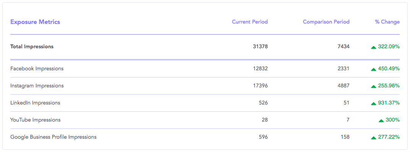Image resolution: width=410 pixels, height=152 pixels.
Task: Select the Comparison Period column header
Action: click(326, 22)
